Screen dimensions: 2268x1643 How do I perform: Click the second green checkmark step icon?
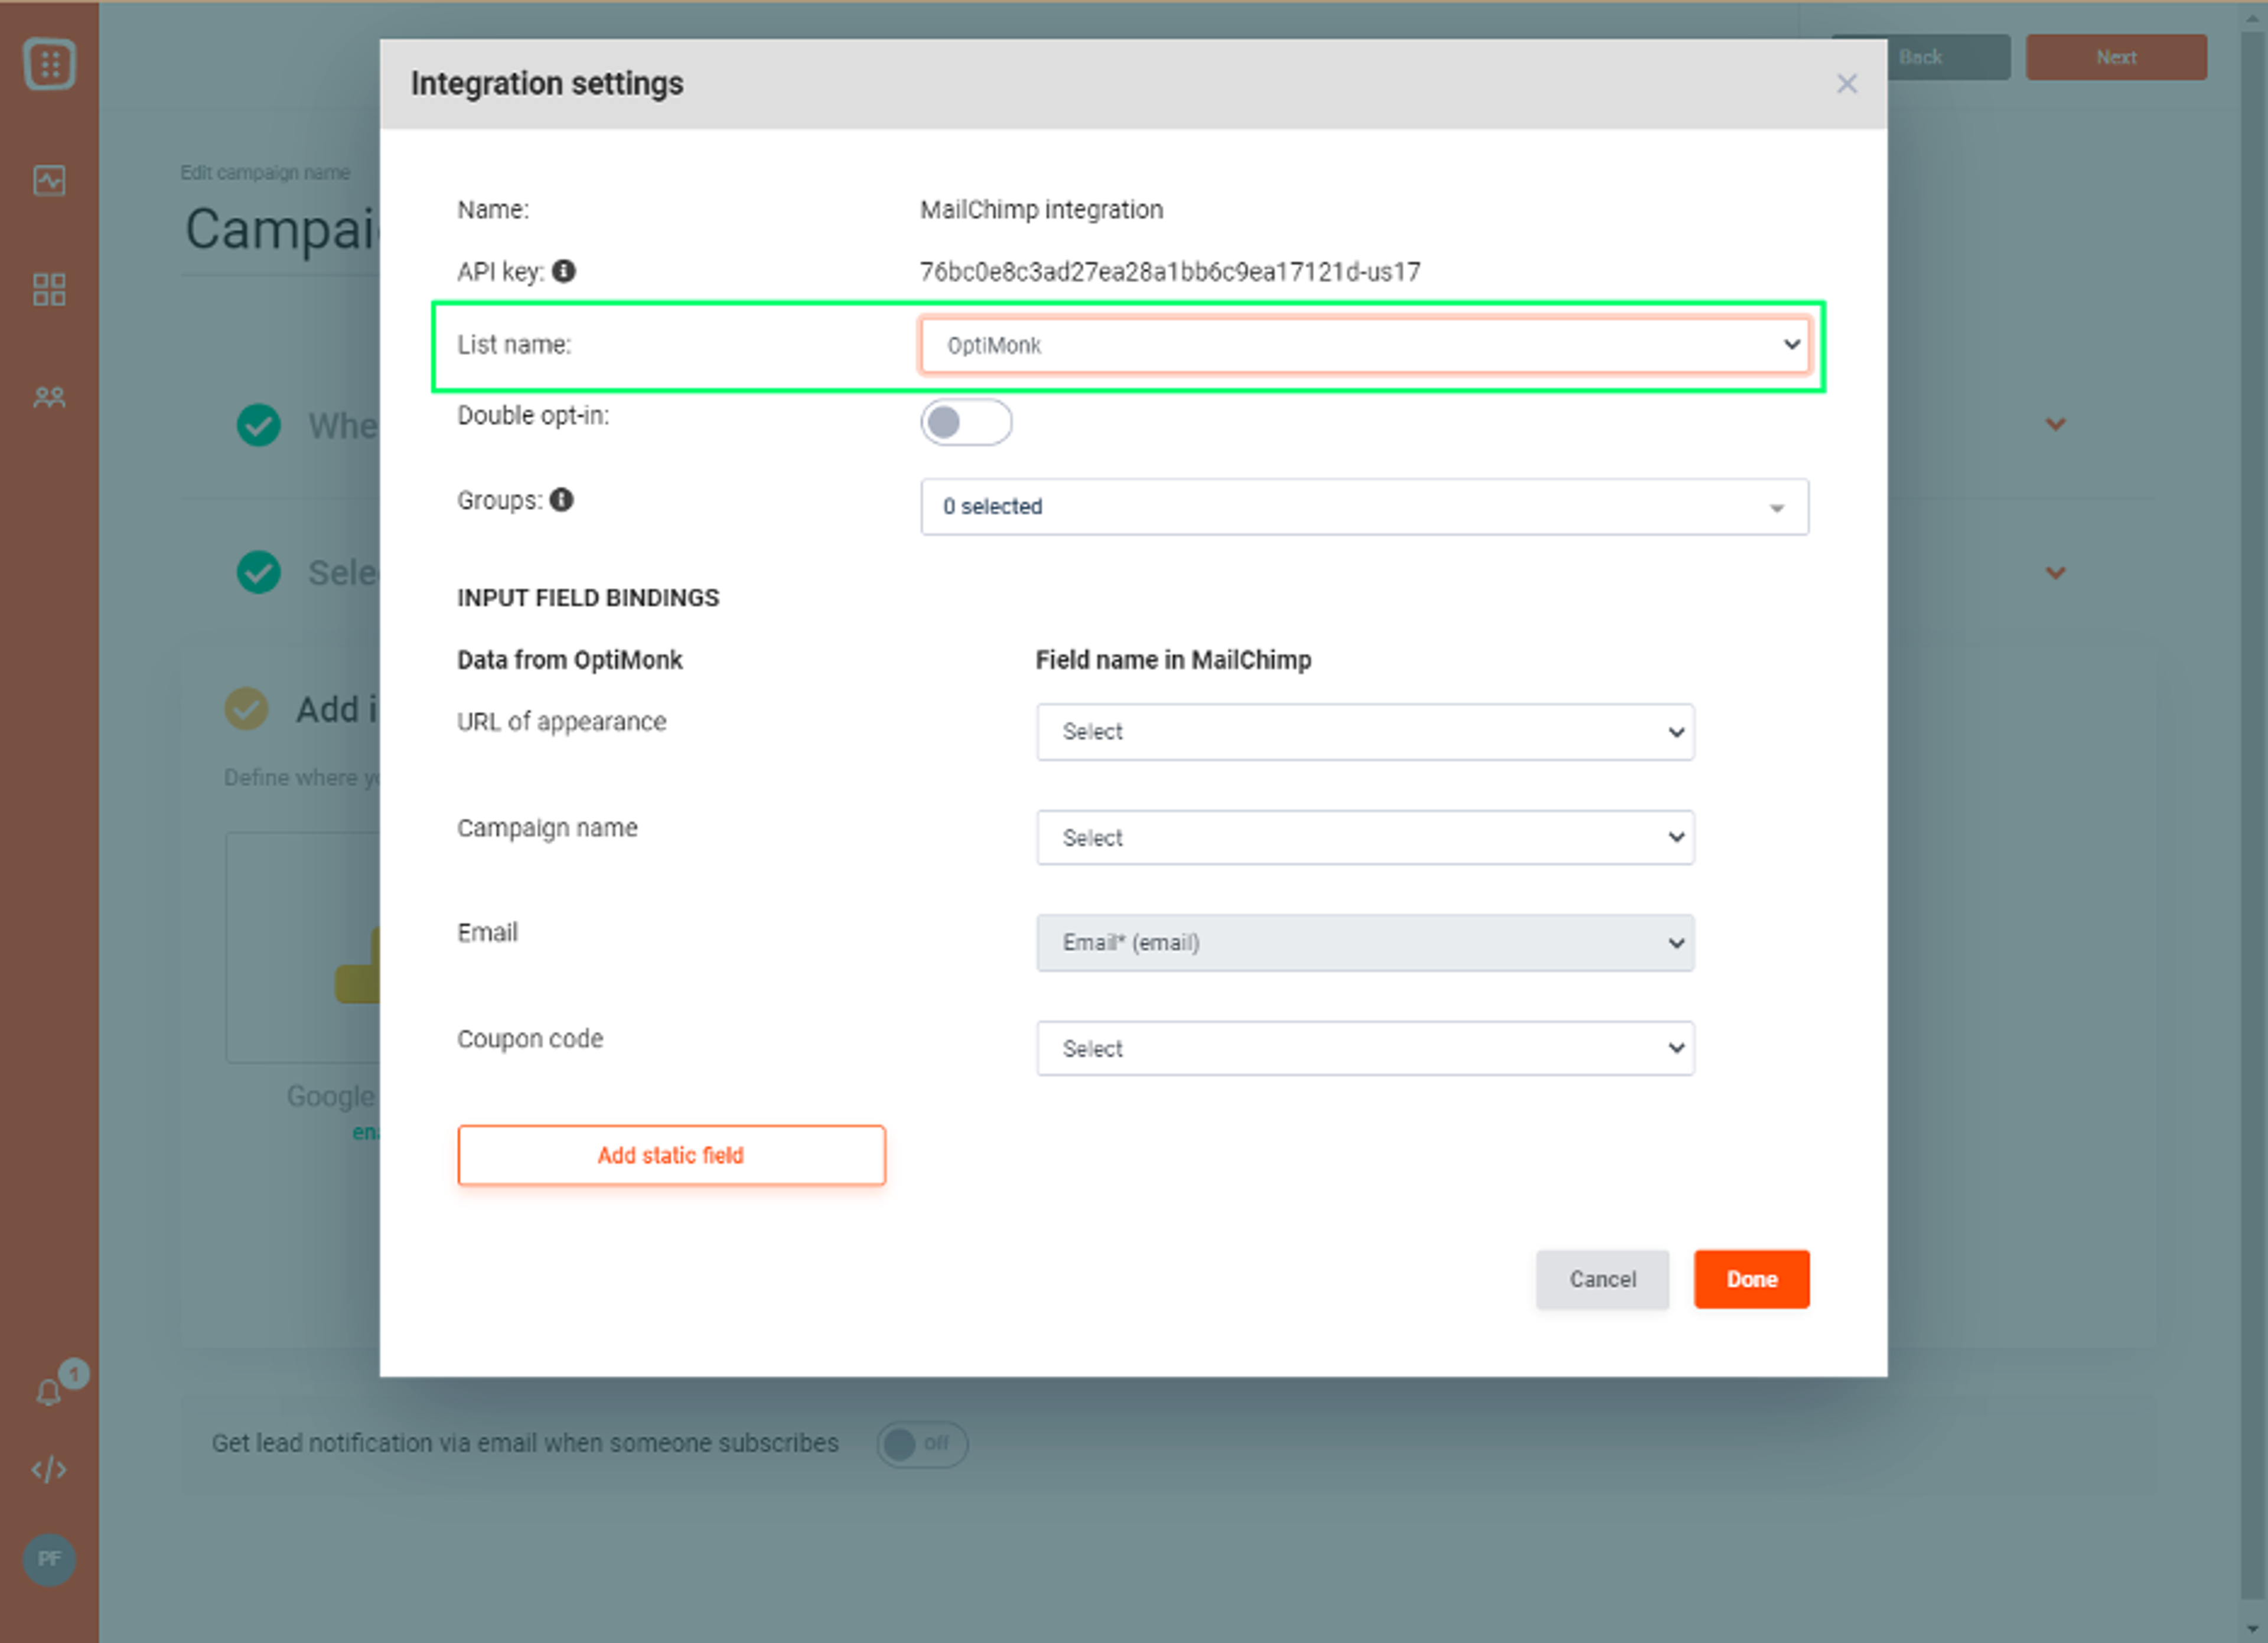(259, 572)
